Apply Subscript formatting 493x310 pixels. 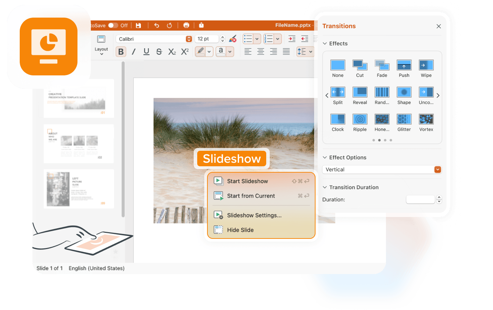click(172, 52)
